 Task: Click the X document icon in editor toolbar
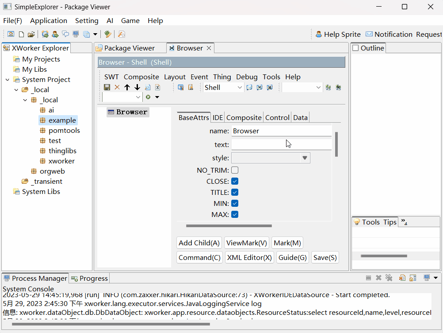click(x=158, y=87)
